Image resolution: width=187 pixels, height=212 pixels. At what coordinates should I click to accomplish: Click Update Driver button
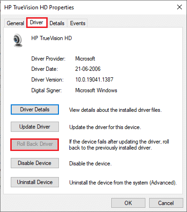click(x=35, y=127)
